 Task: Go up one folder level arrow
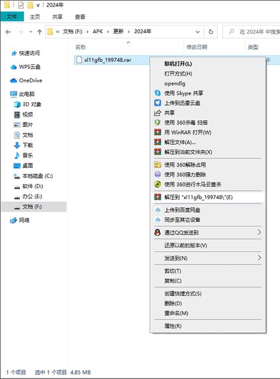point(40,32)
